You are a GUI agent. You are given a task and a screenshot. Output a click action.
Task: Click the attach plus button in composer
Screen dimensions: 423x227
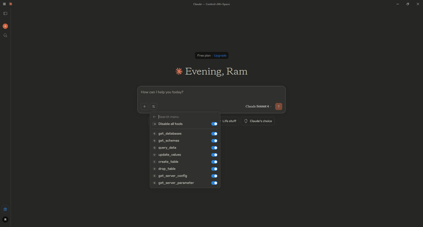(x=144, y=107)
